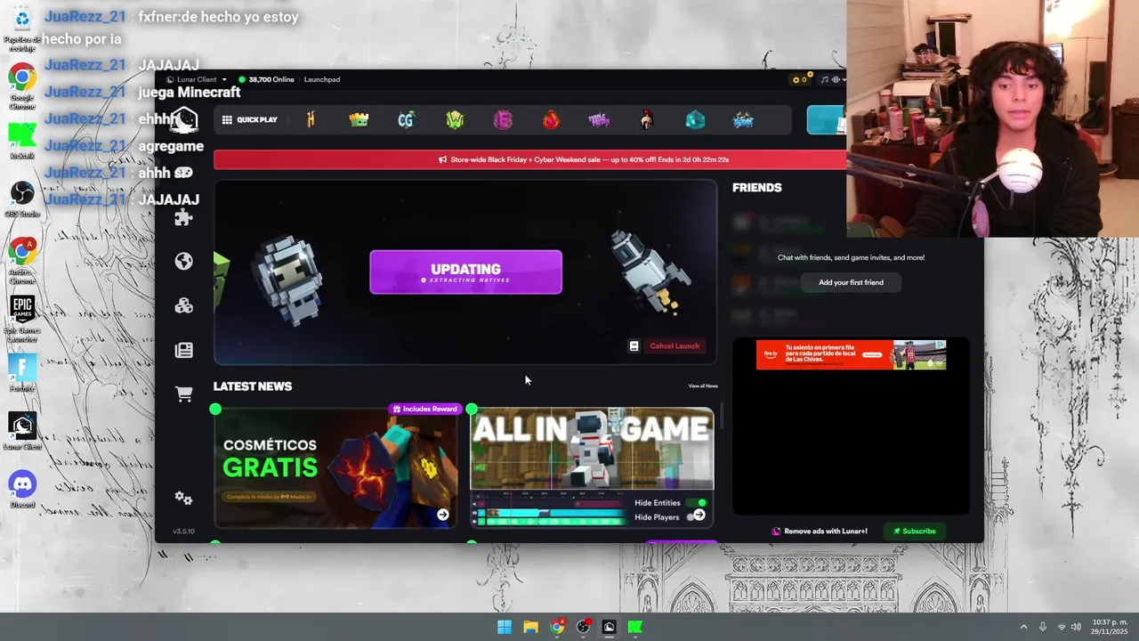This screenshot has width=1139, height=641.
Task: Toggle the Hide Entities switch
Action: pos(699,503)
